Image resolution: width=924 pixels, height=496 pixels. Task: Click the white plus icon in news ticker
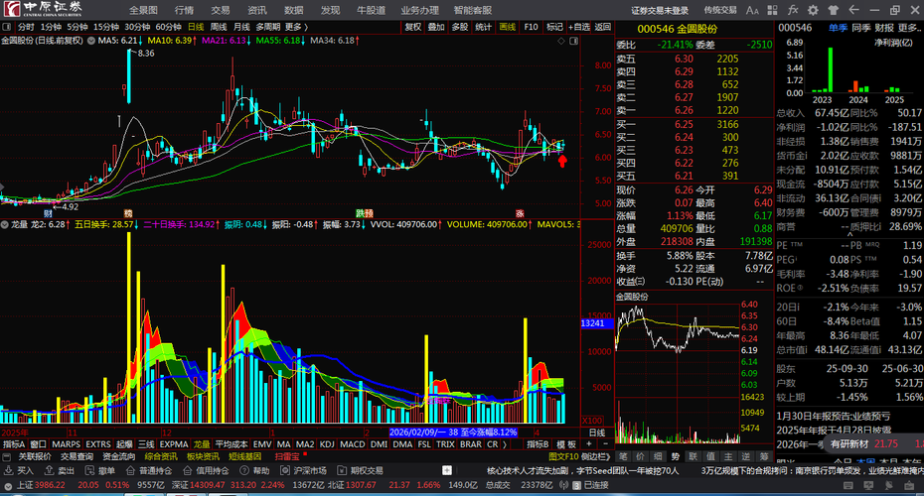point(447,470)
